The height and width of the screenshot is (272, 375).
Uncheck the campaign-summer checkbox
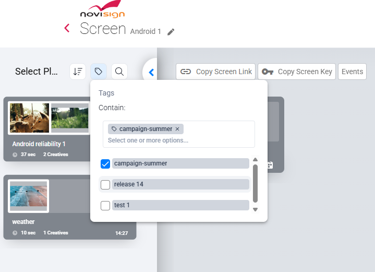[105, 163]
